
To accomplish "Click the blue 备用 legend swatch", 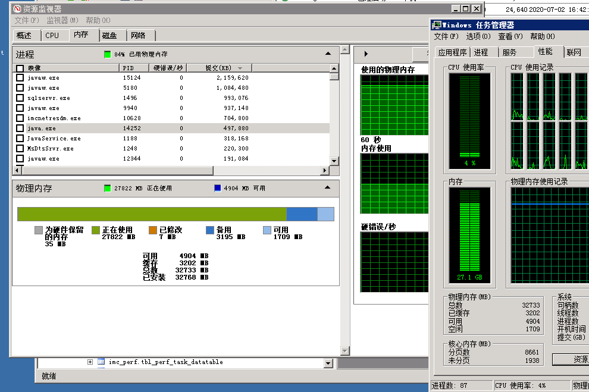I will 209,230.
